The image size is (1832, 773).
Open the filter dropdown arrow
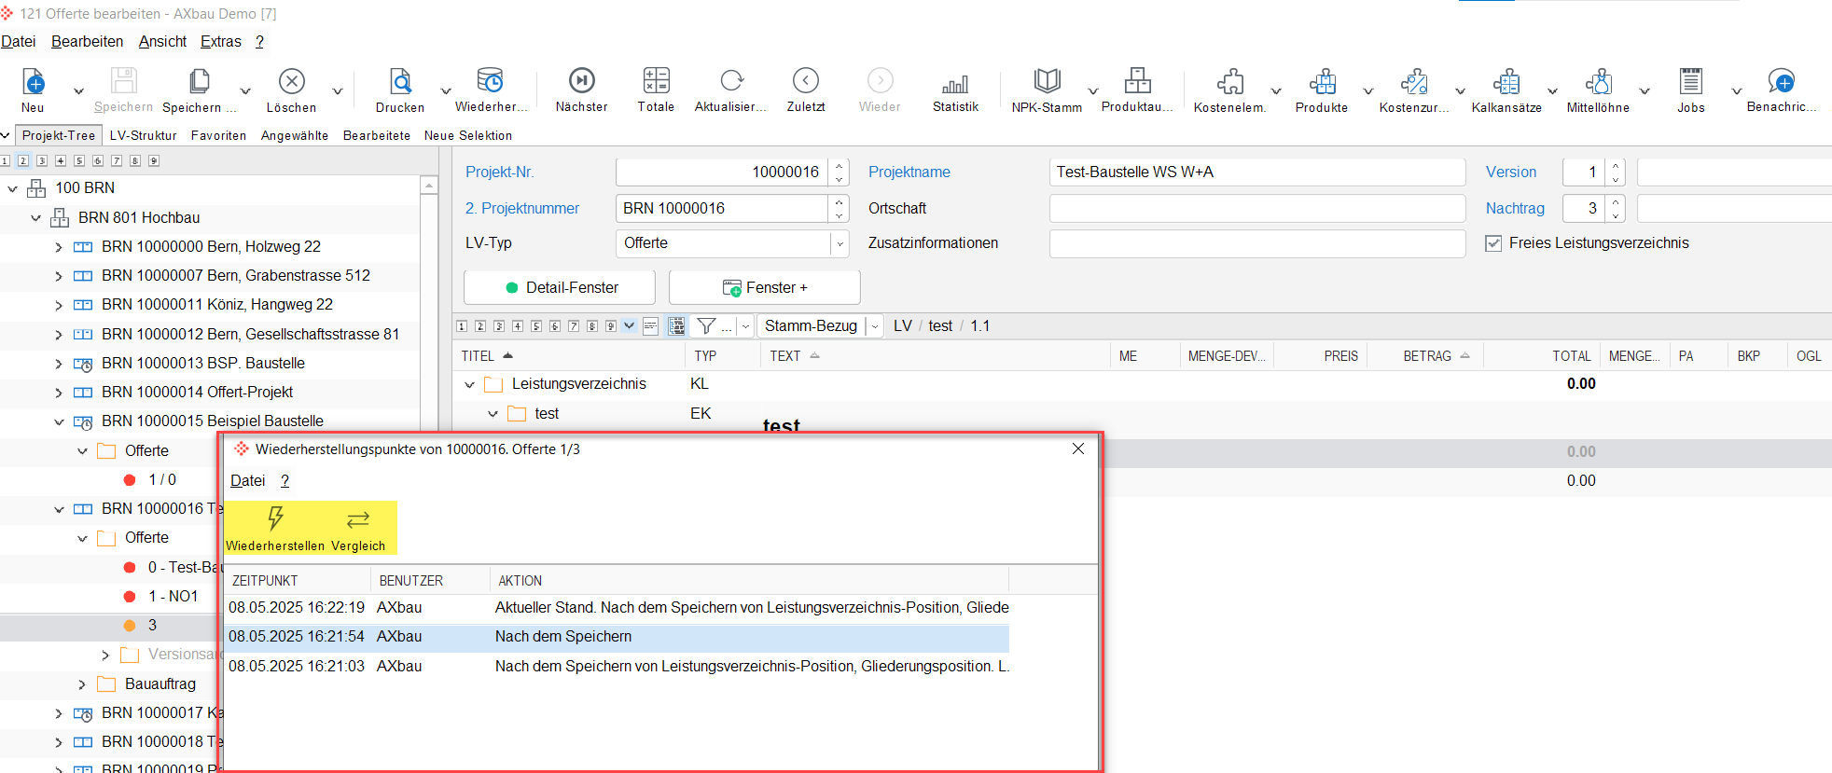pos(745,326)
